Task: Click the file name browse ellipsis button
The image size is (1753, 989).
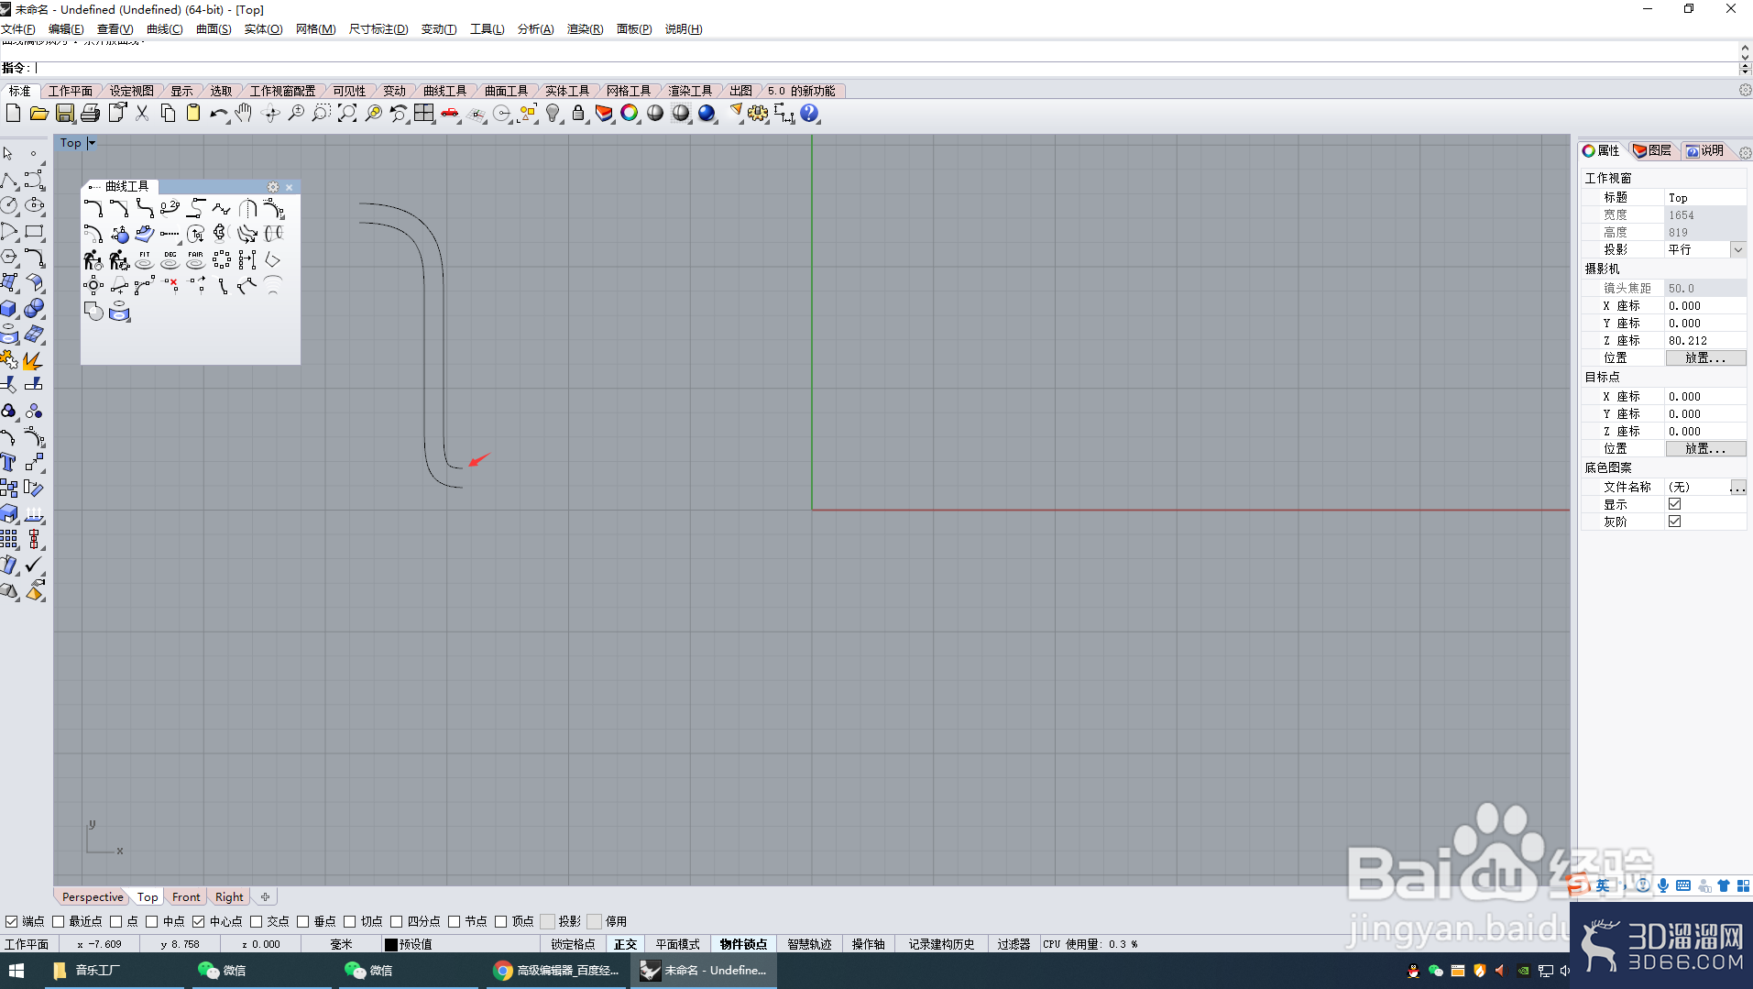Action: coord(1737,487)
